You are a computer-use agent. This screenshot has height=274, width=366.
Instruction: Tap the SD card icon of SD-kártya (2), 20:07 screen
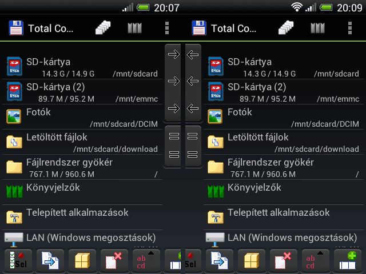click(x=14, y=91)
